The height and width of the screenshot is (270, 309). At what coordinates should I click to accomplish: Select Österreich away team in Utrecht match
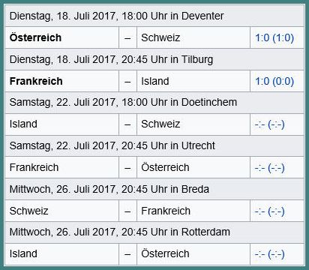click(193, 167)
